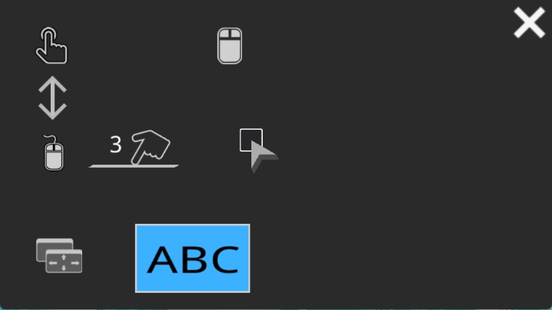Click the upward arrowhead of the scroll icon
Screen dimensions: 552x310
(52, 85)
